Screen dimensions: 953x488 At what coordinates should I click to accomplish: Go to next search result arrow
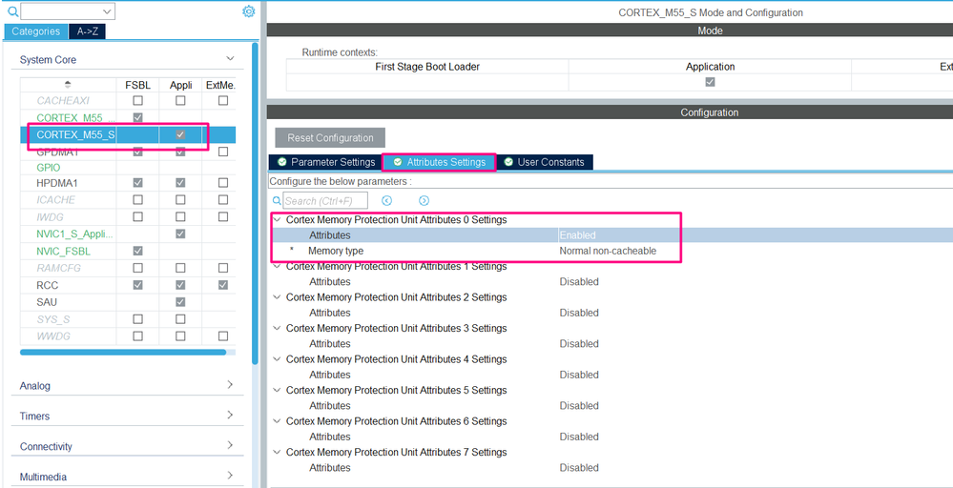click(x=425, y=200)
